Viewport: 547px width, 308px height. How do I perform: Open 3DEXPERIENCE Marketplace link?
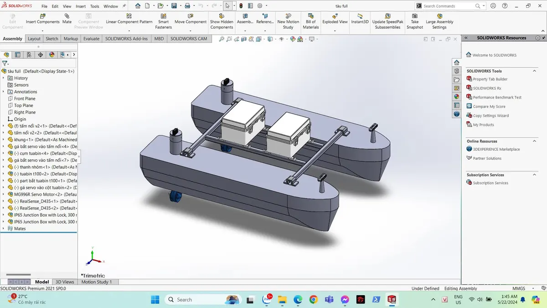point(496,149)
